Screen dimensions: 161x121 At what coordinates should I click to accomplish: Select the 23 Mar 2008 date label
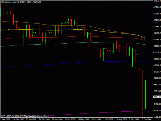click(57, 119)
